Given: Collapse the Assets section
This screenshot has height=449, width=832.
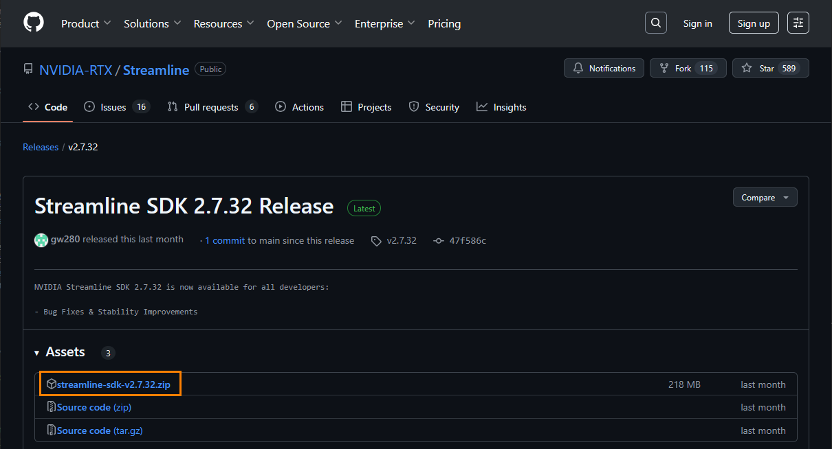Looking at the screenshot, I should pos(60,352).
